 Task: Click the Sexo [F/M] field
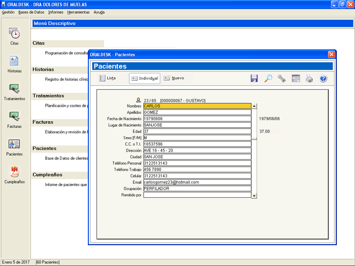coord(197,137)
